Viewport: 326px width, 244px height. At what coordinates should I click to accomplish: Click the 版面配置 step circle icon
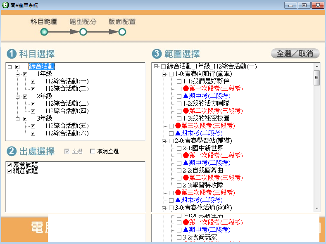122,32
